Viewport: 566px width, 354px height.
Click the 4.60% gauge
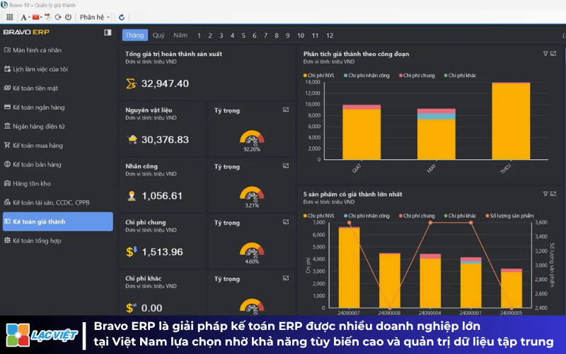pos(252,251)
